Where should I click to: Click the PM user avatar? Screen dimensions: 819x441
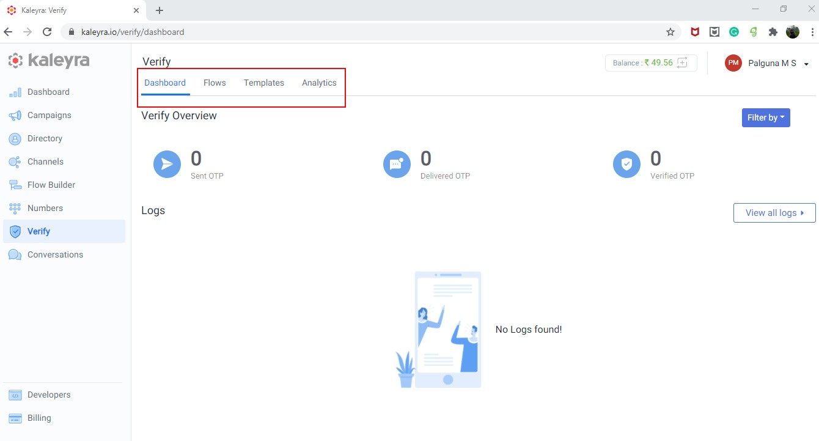click(x=733, y=63)
